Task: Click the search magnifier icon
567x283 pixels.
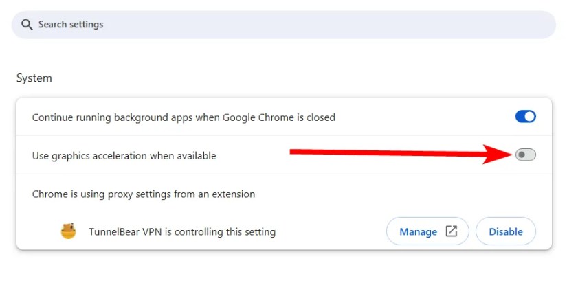Action: (x=27, y=25)
